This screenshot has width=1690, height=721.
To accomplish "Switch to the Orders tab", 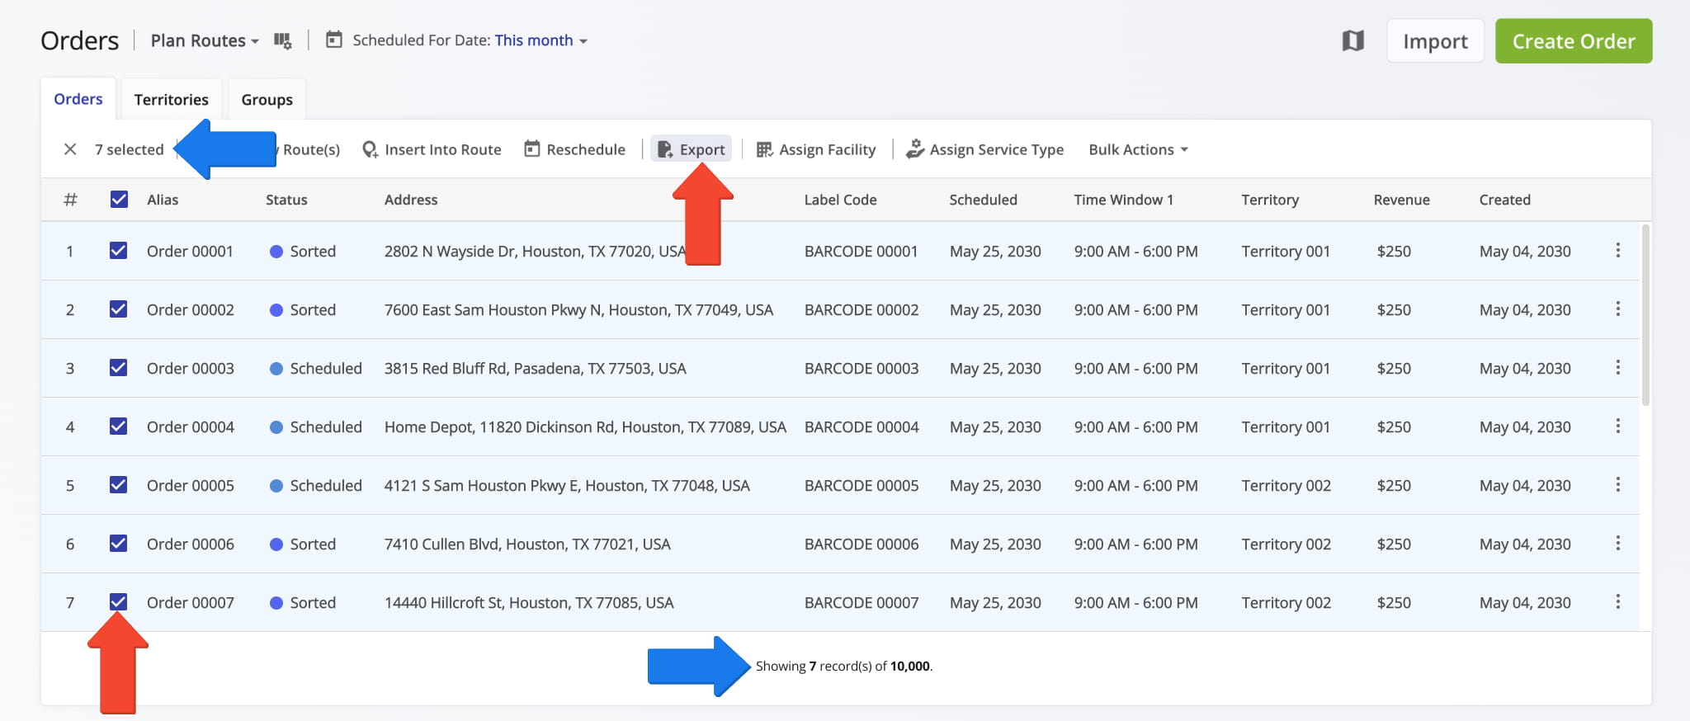I will tap(78, 99).
